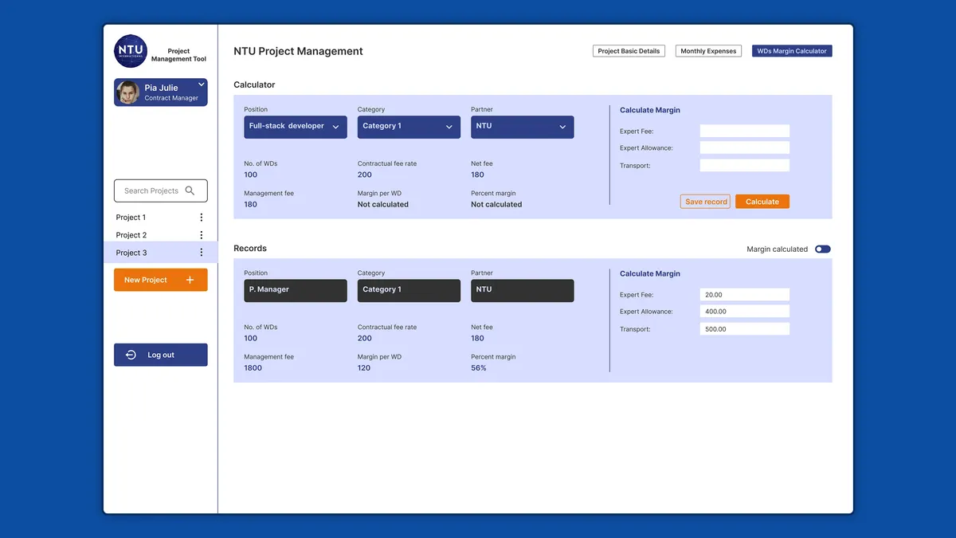This screenshot has height=538, width=956.
Task: Click the Calculate button
Action: point(762,202)
